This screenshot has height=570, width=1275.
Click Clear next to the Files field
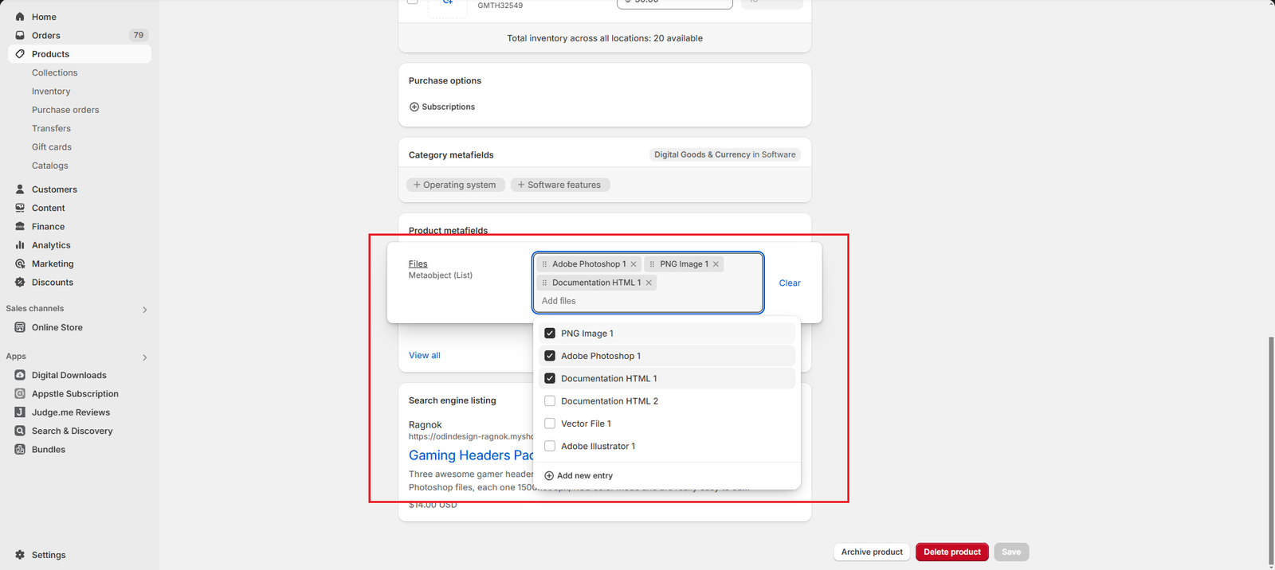[790, 283]
